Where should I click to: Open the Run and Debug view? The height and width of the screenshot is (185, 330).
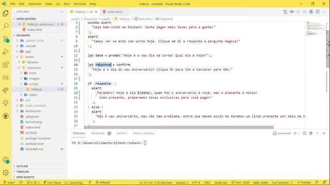(x=6, y=51)
